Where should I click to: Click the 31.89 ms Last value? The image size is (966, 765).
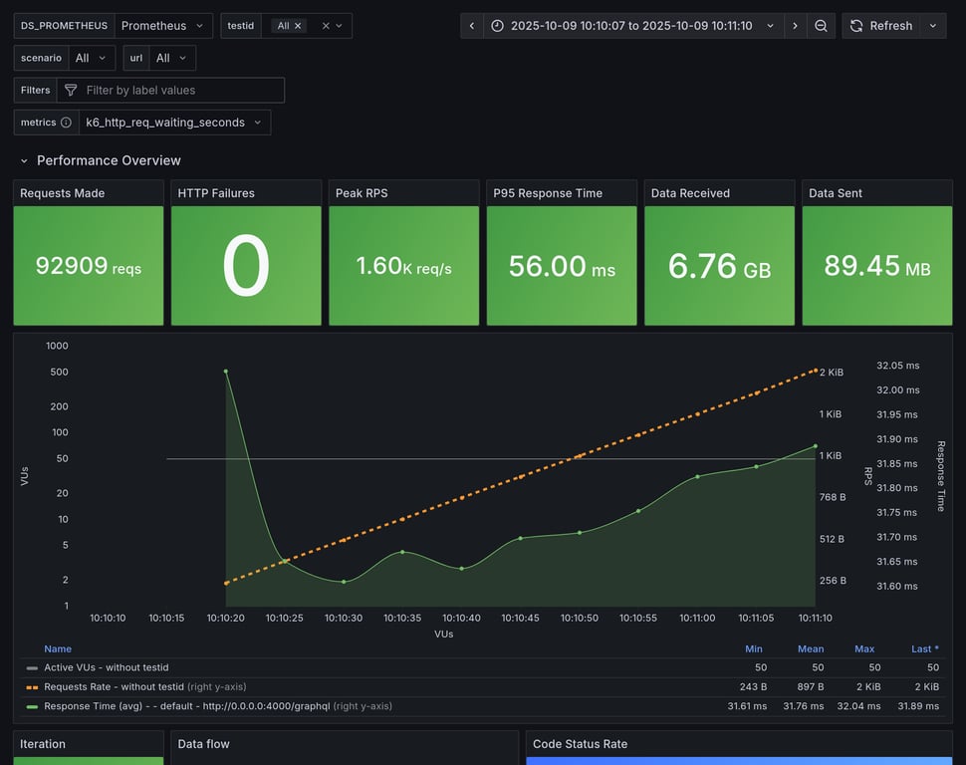pyautogui.click(x=918, y=706)
